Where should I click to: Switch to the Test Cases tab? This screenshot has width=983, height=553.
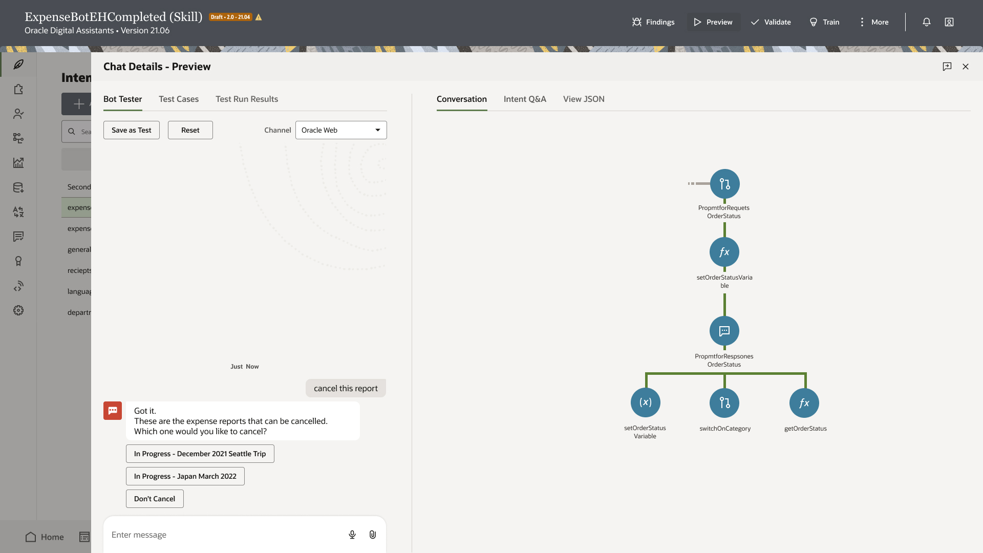click(x=179, y=99)
